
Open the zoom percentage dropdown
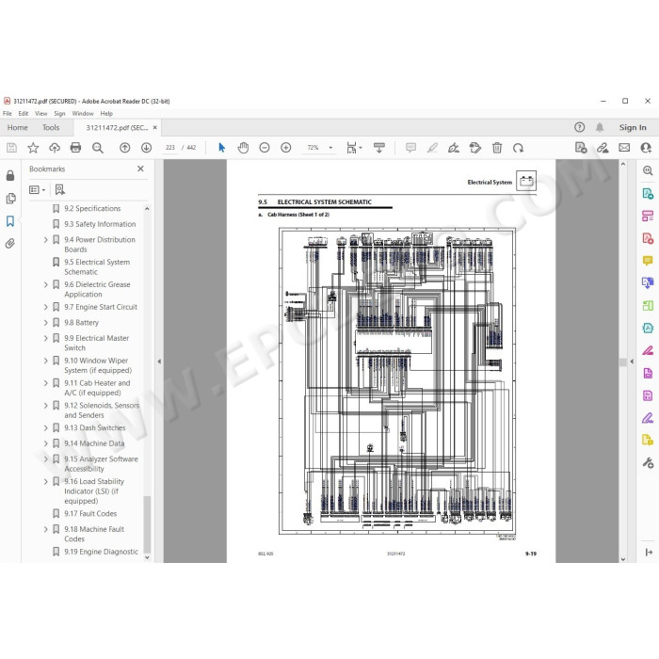point(330,148)
